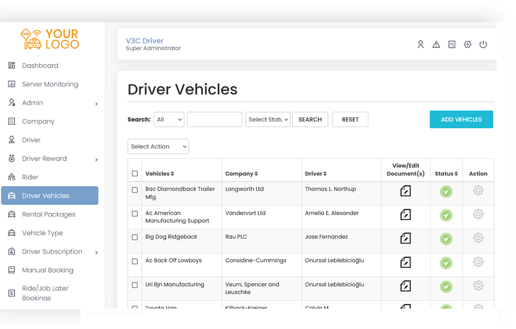This screenshot has height=329, width=516.
Task: Sort table by Vehicles column
Action: tap(160, 174)
